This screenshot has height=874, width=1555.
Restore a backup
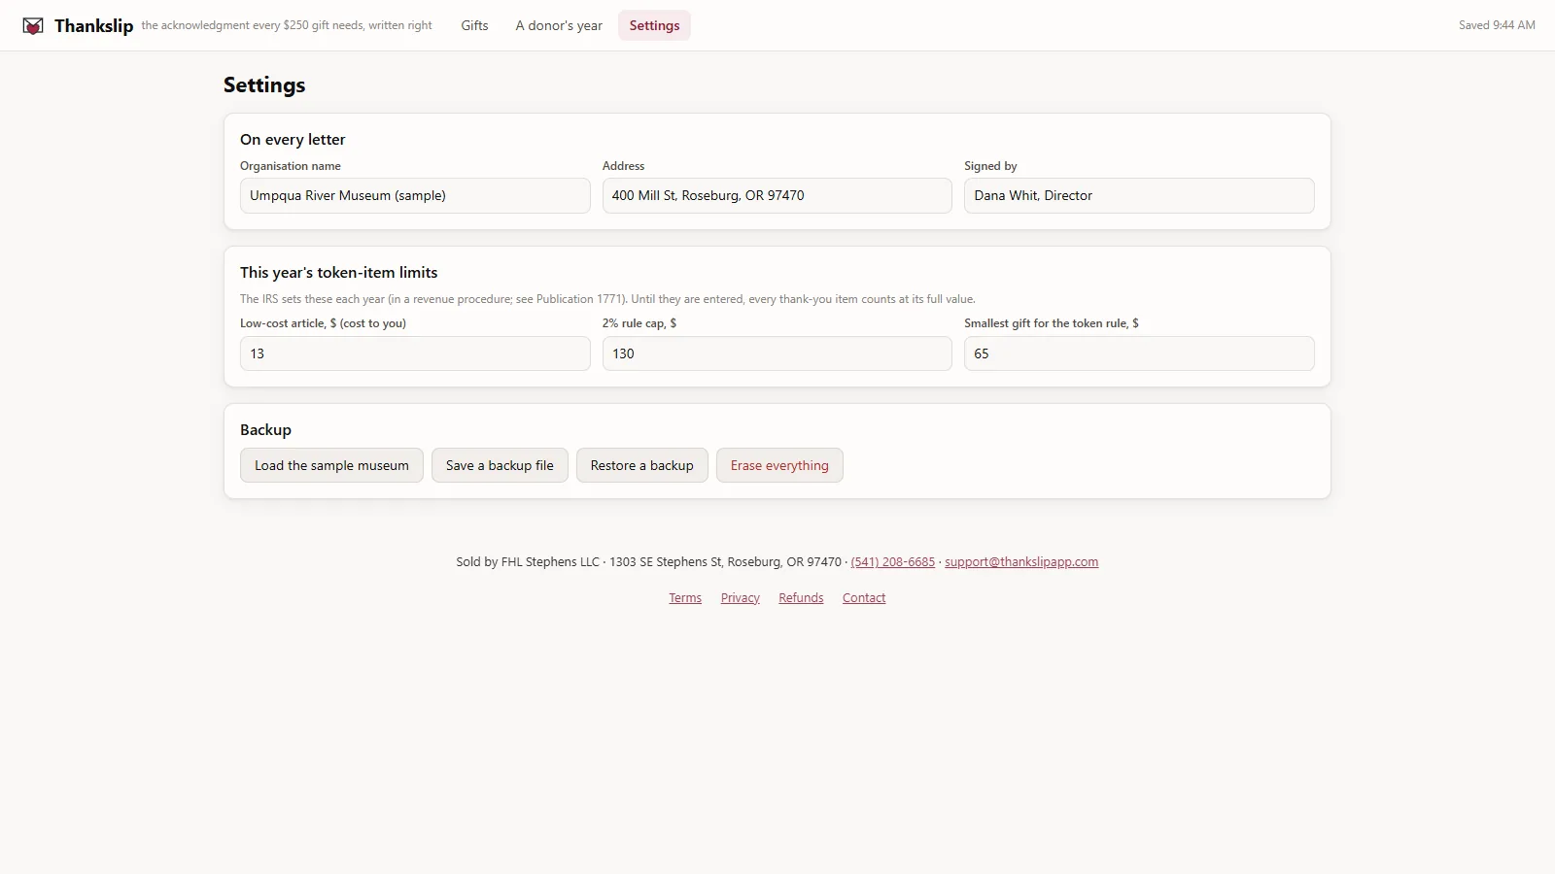641,465
